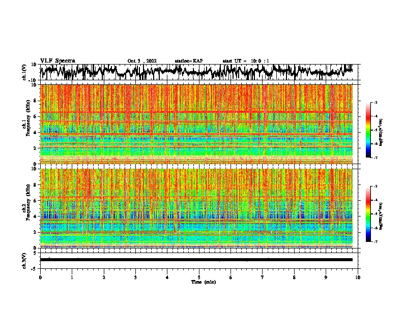
Task: Click the -7 label on ch.2 color scale
Action: pos(375,241)
